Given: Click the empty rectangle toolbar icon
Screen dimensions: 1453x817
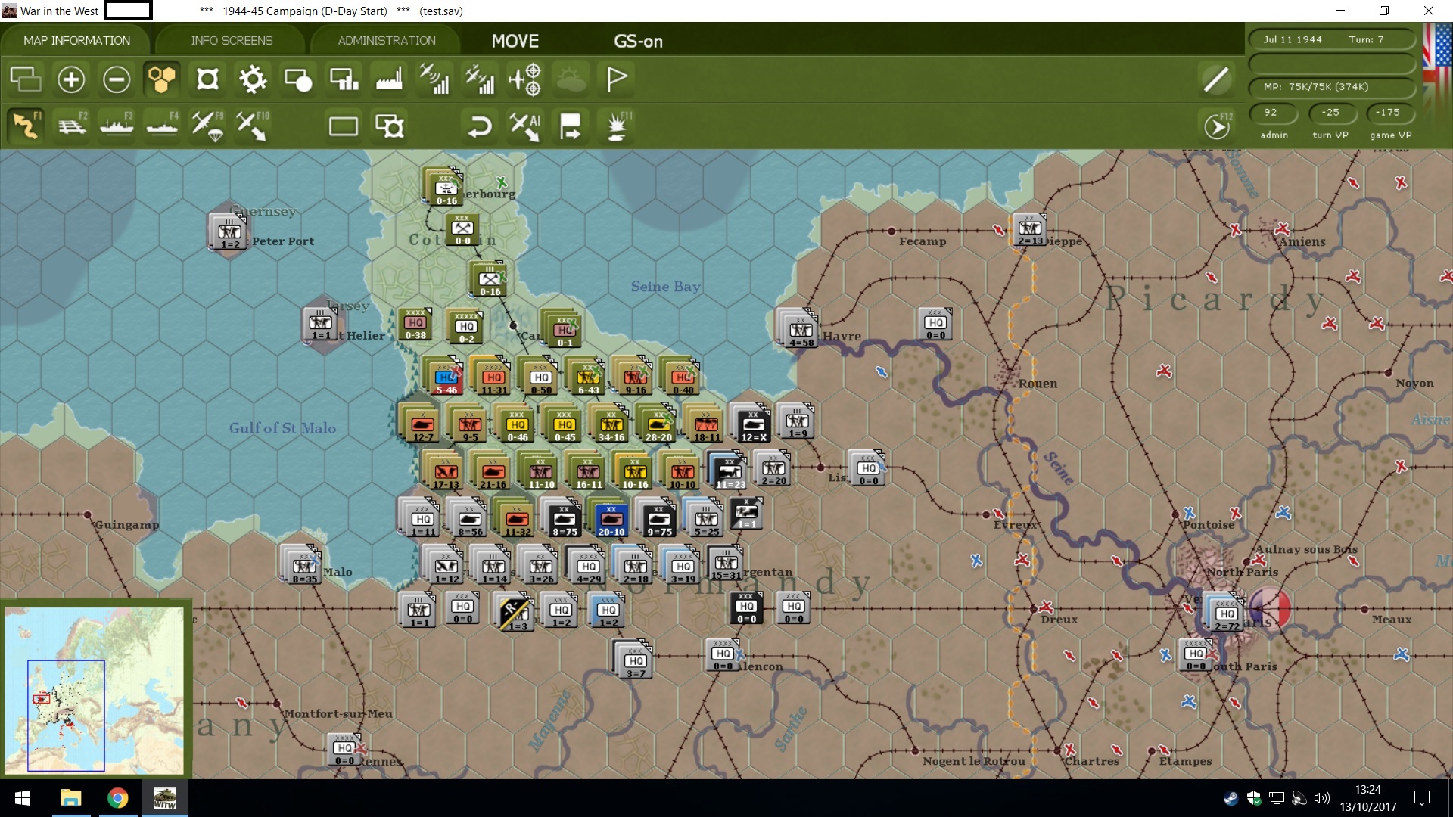Looking at the screenshot, I should (344, 126).
